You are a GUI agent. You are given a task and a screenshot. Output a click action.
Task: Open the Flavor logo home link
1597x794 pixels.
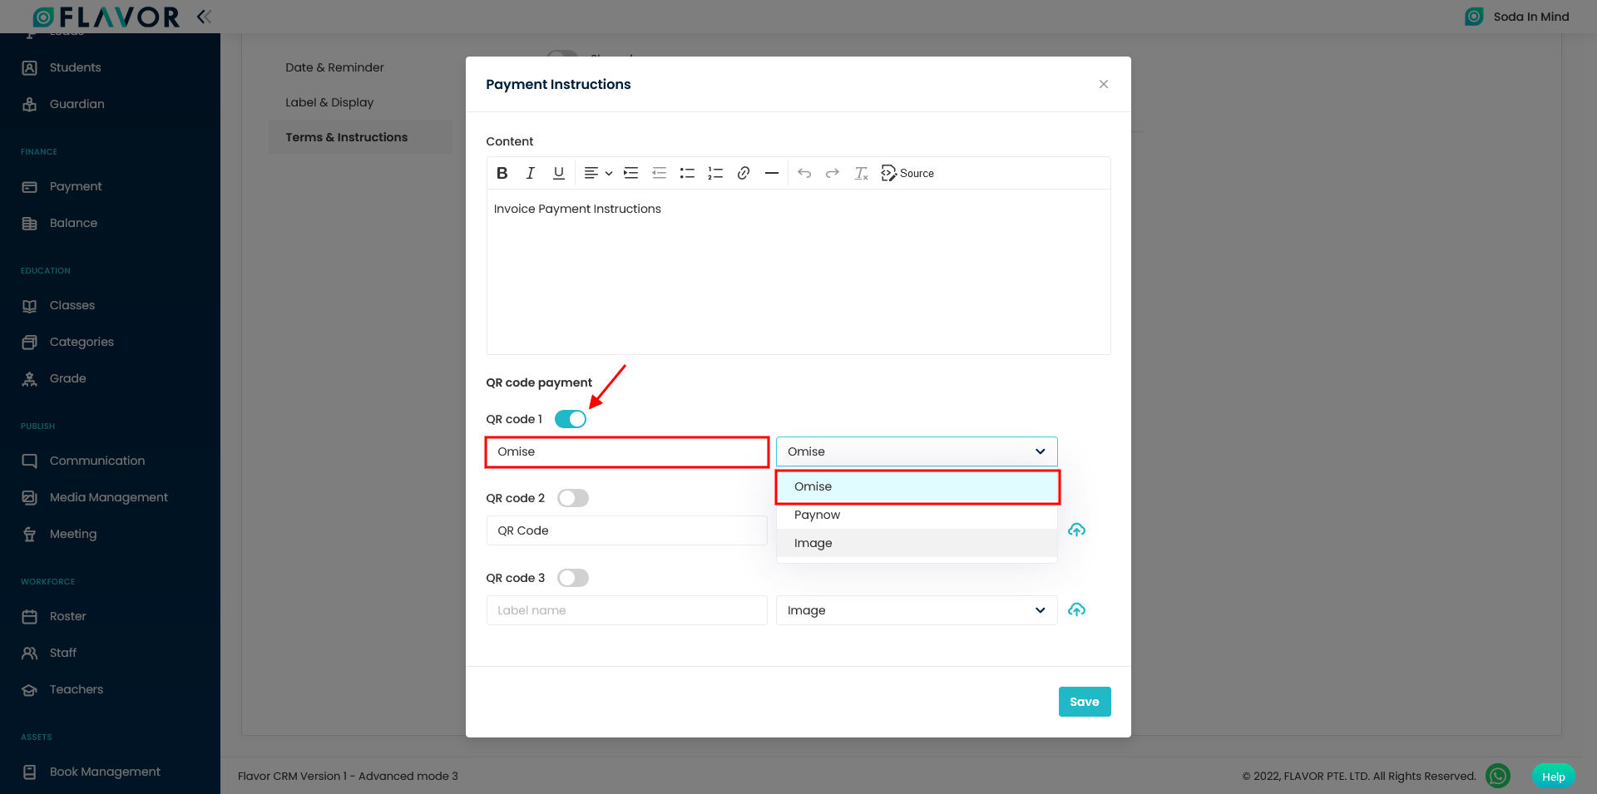click(106, 17)
